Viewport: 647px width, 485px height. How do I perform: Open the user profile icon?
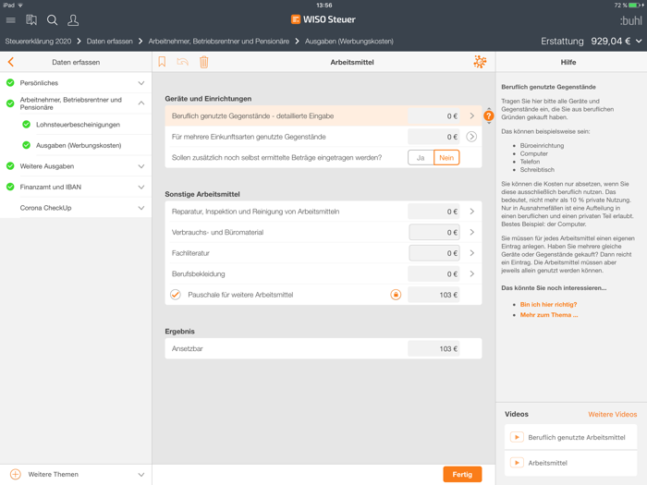73,19
